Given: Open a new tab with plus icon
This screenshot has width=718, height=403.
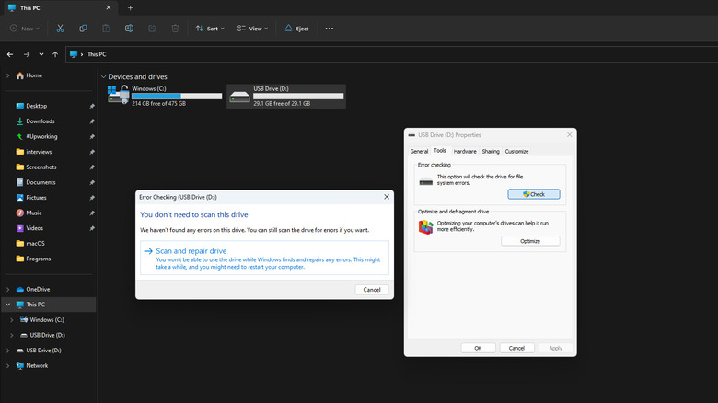Looking at the screenshot, I should 130,7.
